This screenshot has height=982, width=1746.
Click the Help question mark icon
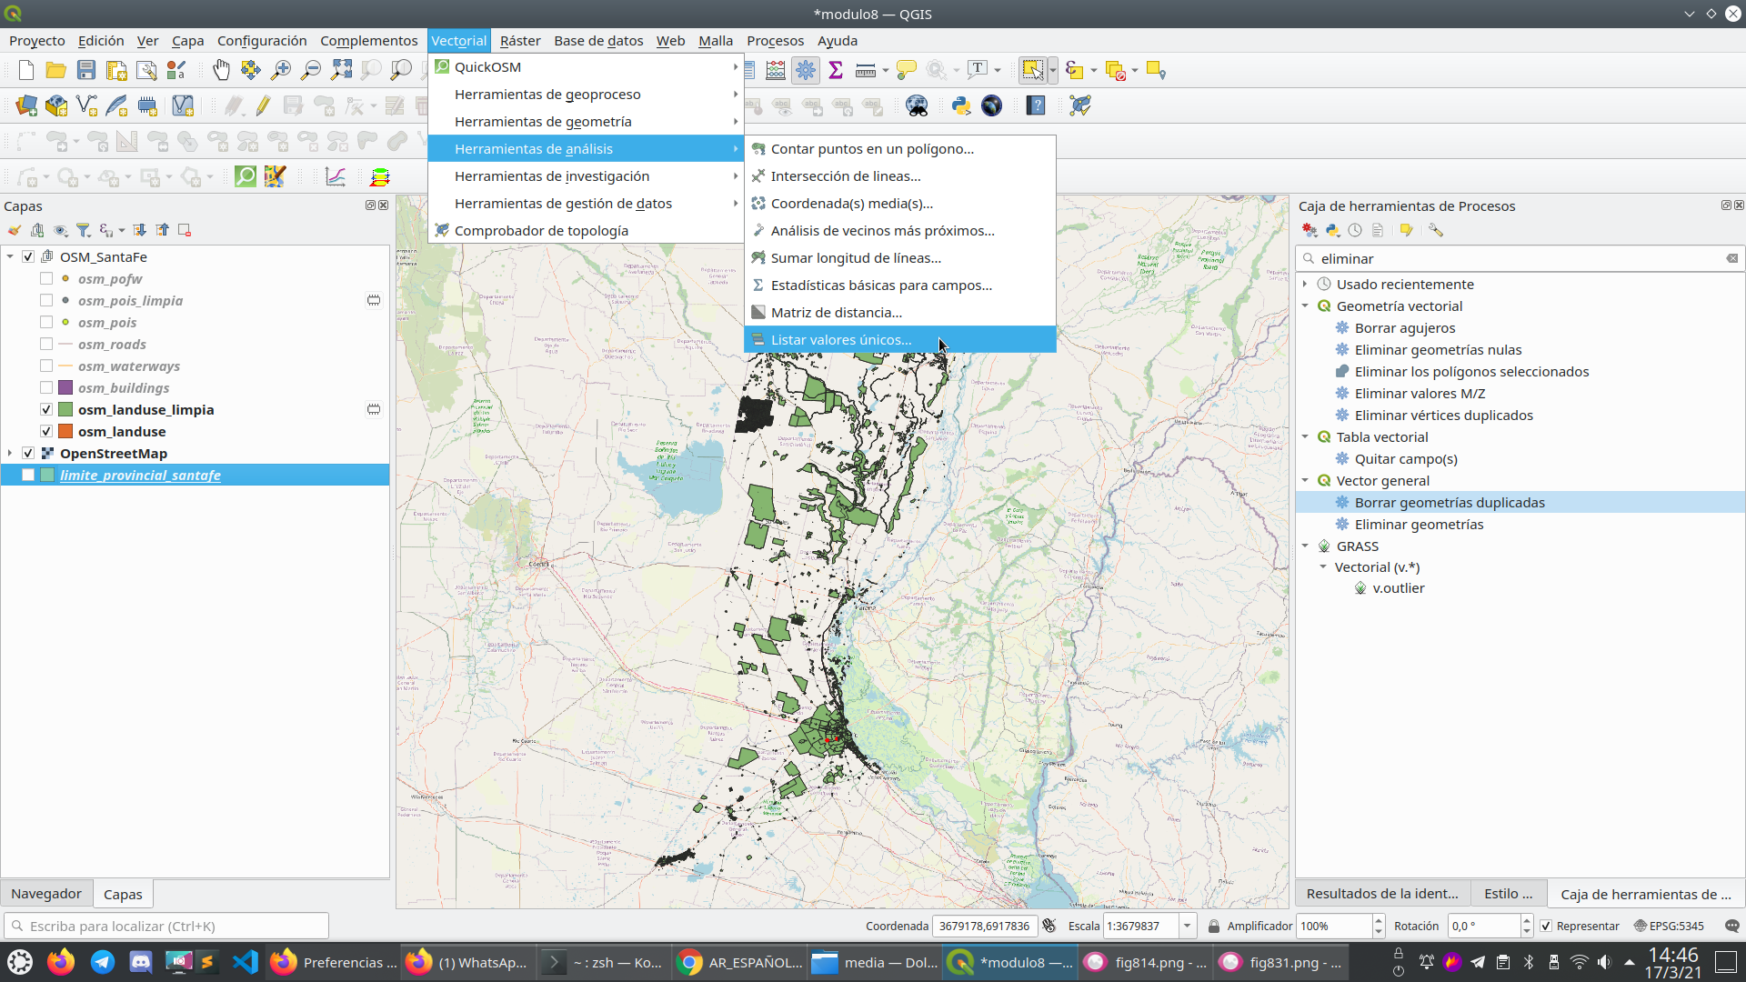pyautogui.click(x=1036, y=105)
